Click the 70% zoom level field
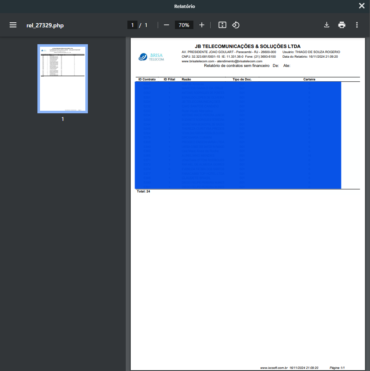 tap(184, 25)
